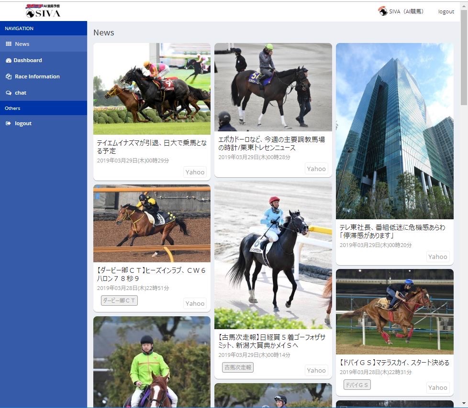
Task: Click Yahoo button on テイエムイナズマ card
Action: click(x=195, y=172)
